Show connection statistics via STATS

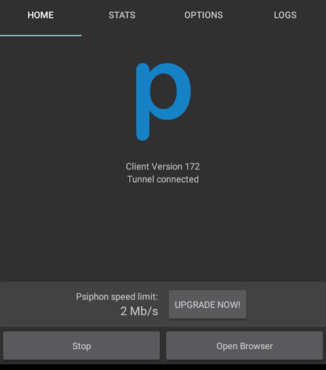(122, 15)
